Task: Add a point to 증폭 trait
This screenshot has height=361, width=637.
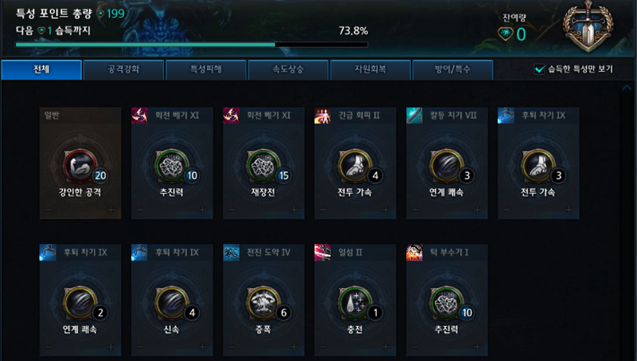Action: (294, 347)
